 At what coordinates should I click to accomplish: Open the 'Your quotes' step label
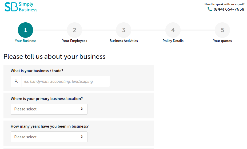pos(222,41)
